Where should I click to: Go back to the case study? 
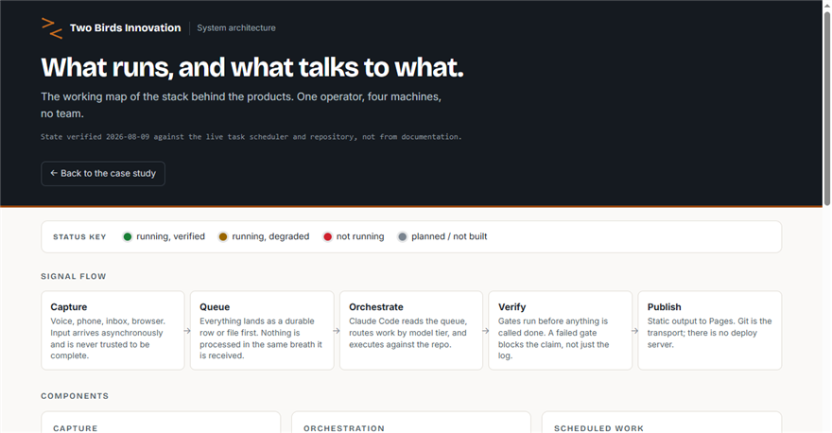(103, 174)
